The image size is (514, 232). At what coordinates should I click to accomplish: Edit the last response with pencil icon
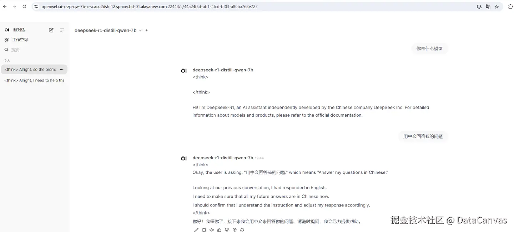tap(196, 230)
